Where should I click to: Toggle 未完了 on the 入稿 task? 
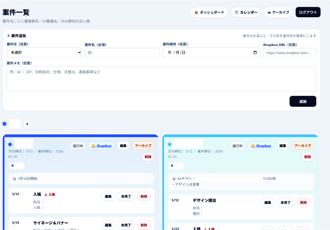[126, 196]
